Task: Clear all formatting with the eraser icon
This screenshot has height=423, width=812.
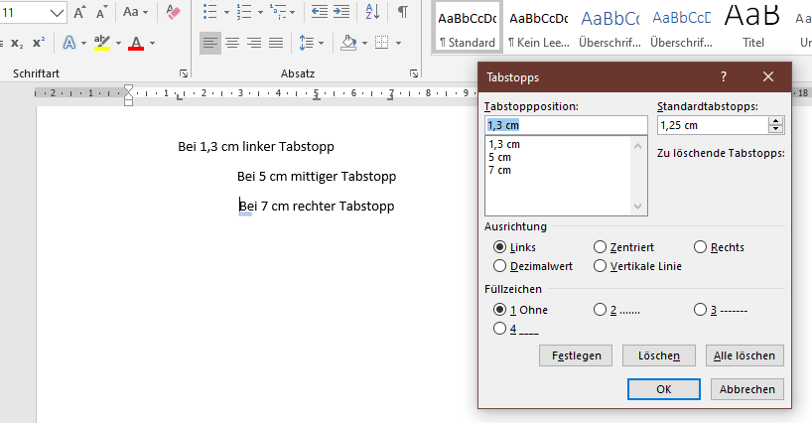Action: [173, 11]
